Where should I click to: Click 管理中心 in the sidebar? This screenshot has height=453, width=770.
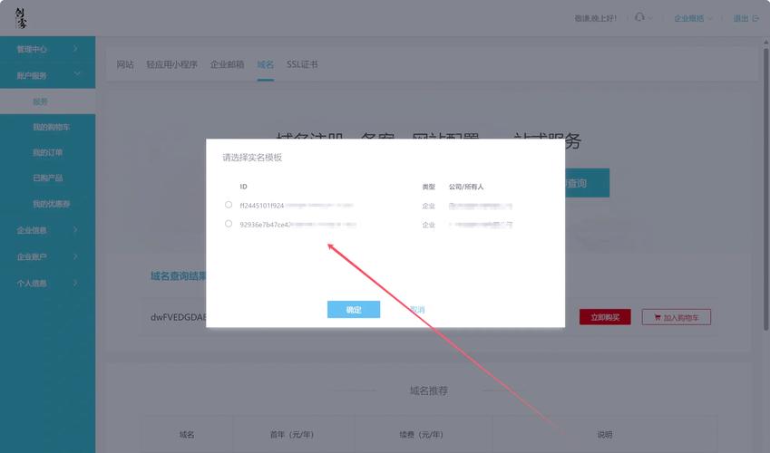point(32,49)
